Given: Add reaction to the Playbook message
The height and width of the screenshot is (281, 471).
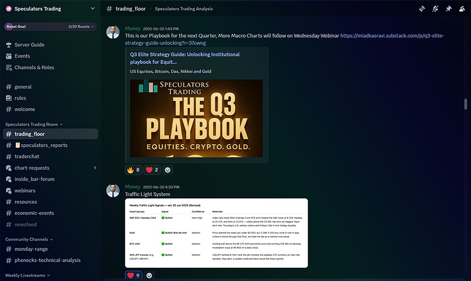Looking at the screenshot, I should point(167,170).
